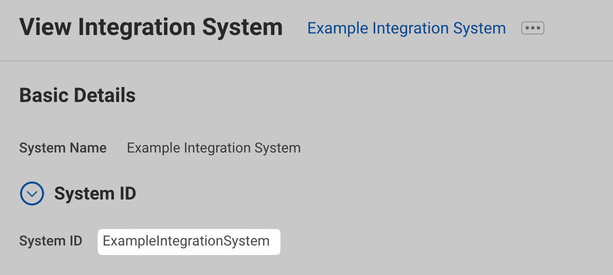Select the Basic Details section heading
Image resolution: width=613 pixels, height=275 pixels.
click(x=77, y=95)
